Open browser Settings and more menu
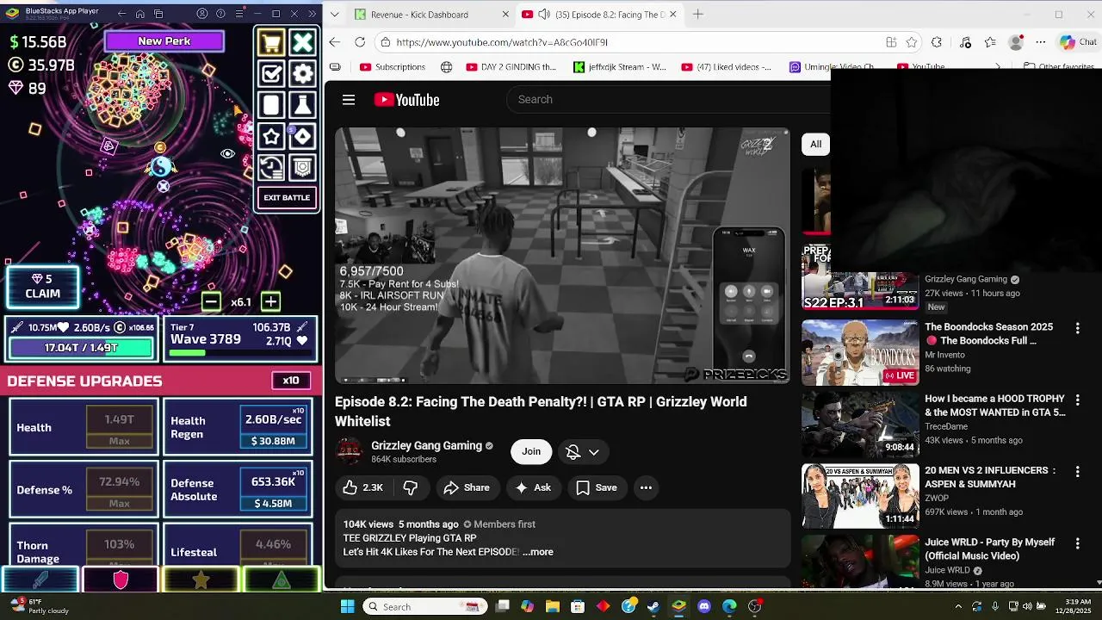 point(1041,42)
